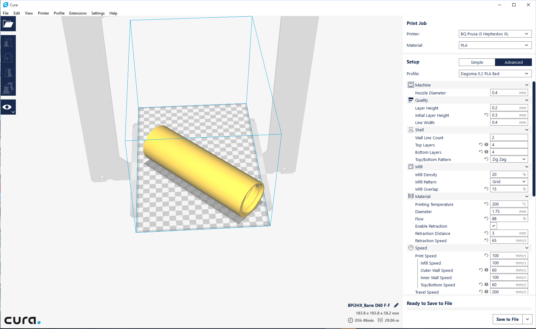
Task: Click the Shell category icon
Action: [x=411, y=130]
